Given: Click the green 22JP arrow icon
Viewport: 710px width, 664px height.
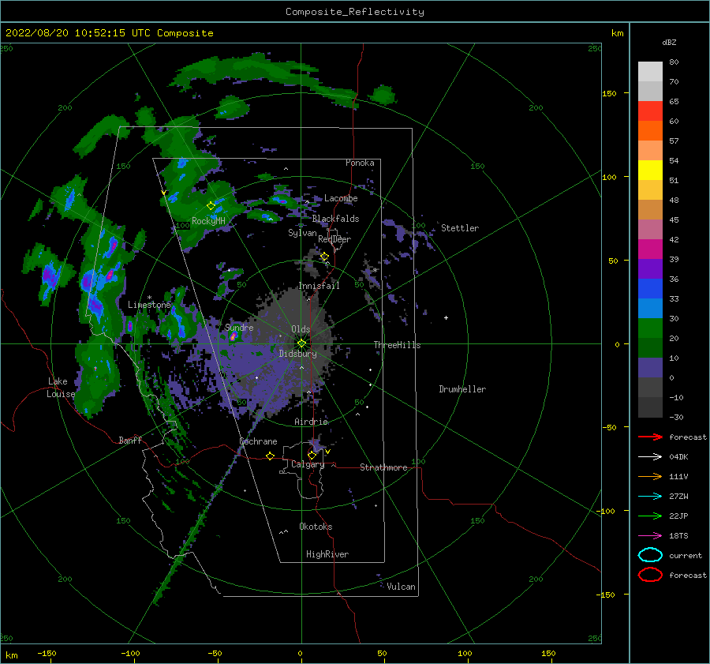Looking at the screenshot, I should pyautogui.click(x=650, y=516).
